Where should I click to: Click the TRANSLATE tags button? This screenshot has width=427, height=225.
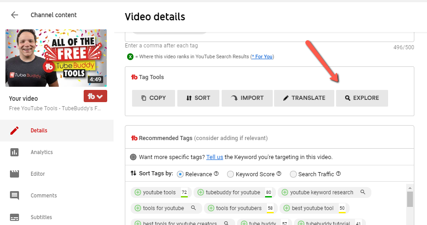pyautogui.click(x=304, y=98)
